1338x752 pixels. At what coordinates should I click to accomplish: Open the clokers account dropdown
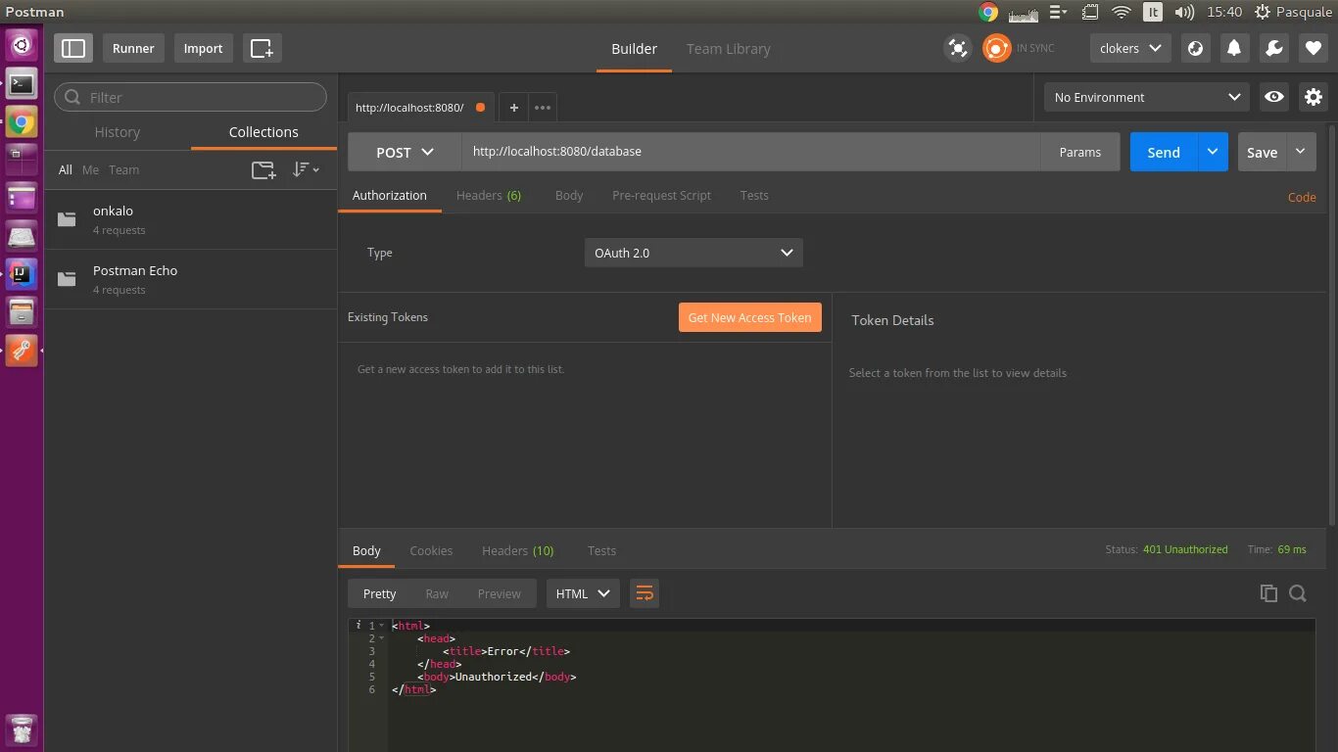[1130, 48]
